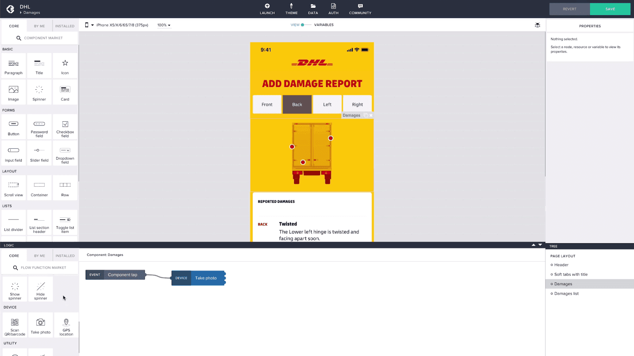Choose the Hide spinner flow function
The width and height of the screenshot is (634, 356).
(x=40, y=289)
